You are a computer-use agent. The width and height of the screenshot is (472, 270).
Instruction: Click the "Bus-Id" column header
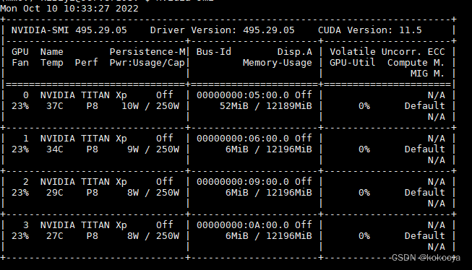214,52
